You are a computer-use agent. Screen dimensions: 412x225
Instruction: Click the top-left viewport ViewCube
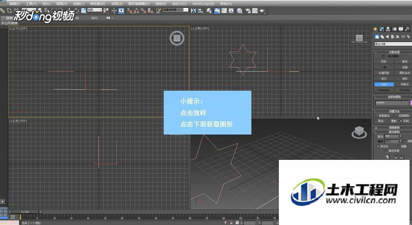[177, 38]
